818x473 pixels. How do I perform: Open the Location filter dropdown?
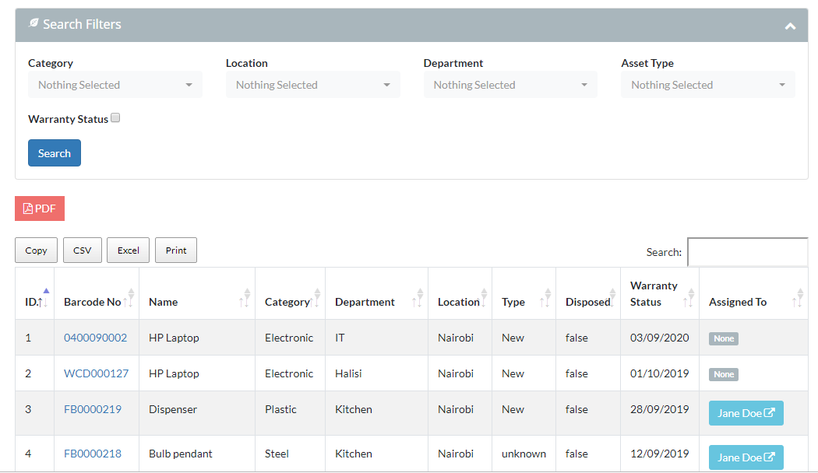click(x=312, y=85)
